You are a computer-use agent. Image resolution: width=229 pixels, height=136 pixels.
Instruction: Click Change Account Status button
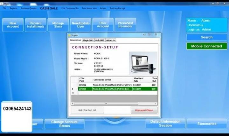(64, 124)
